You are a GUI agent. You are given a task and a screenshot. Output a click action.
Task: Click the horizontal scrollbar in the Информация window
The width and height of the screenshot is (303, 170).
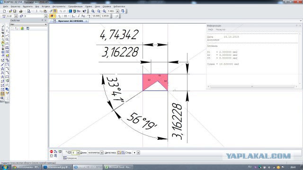click(x=252, y=87)
